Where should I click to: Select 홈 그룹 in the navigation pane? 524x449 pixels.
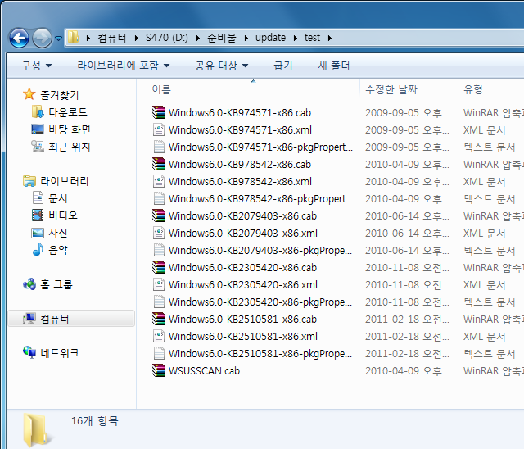[x=56, y=284]
